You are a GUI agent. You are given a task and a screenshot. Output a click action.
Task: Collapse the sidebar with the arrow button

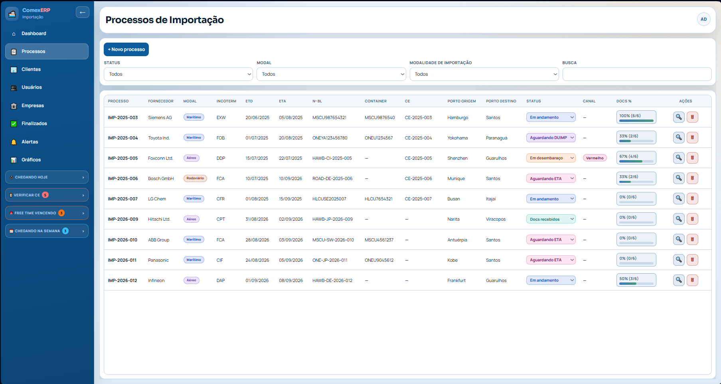(82, 12)
